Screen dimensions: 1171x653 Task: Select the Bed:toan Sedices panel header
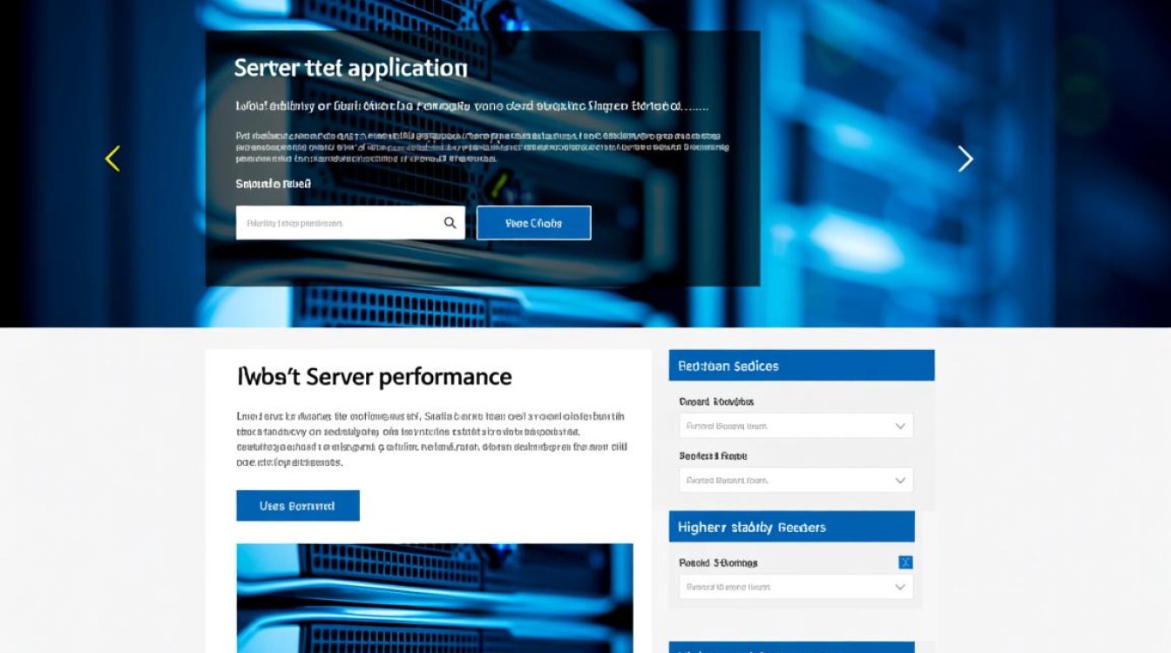(x=801, y=366)
